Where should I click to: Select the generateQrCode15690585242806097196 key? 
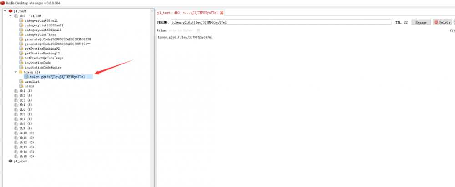pyautogui.click(x=57, y=44)
